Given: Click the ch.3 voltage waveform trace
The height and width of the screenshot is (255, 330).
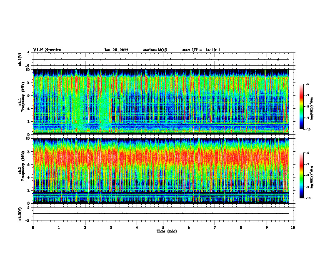Looking at the screenshot, I should coord(161,214).
